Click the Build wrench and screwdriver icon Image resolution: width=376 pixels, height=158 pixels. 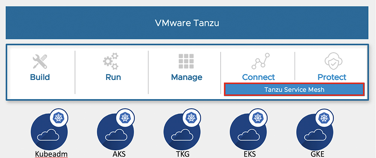point(40,62)
